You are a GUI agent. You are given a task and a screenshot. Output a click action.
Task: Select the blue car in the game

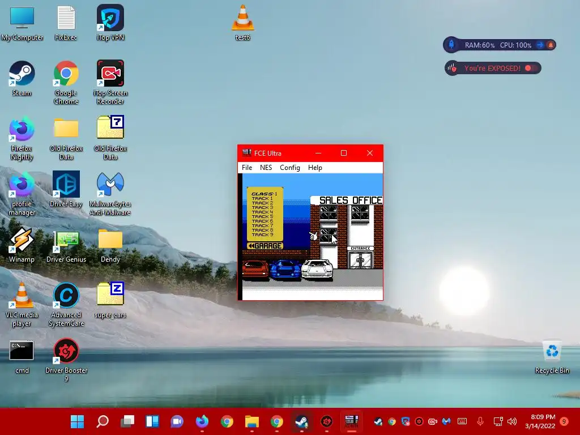(285, 269)
